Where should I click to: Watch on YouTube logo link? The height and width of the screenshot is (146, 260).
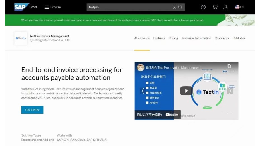pos(172,115)
